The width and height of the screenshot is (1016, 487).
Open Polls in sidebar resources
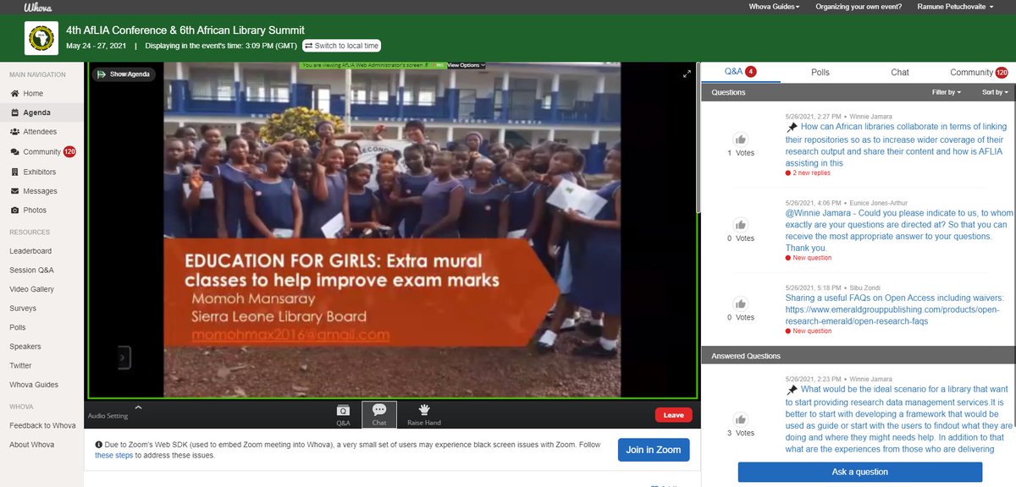tap(18, 327)
